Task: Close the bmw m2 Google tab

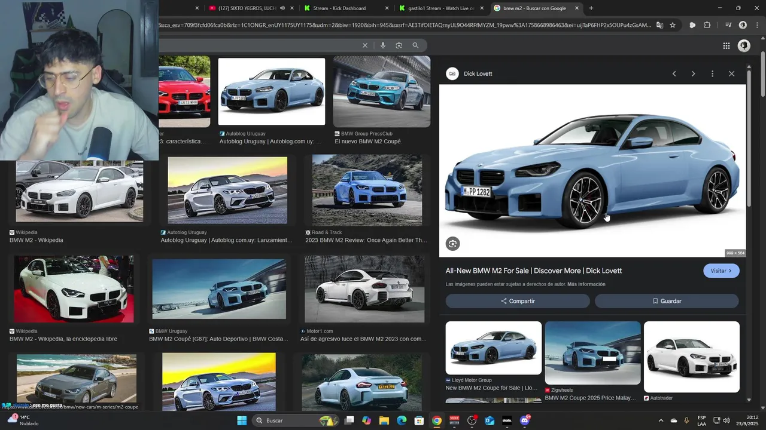Action: coord(577,8)
